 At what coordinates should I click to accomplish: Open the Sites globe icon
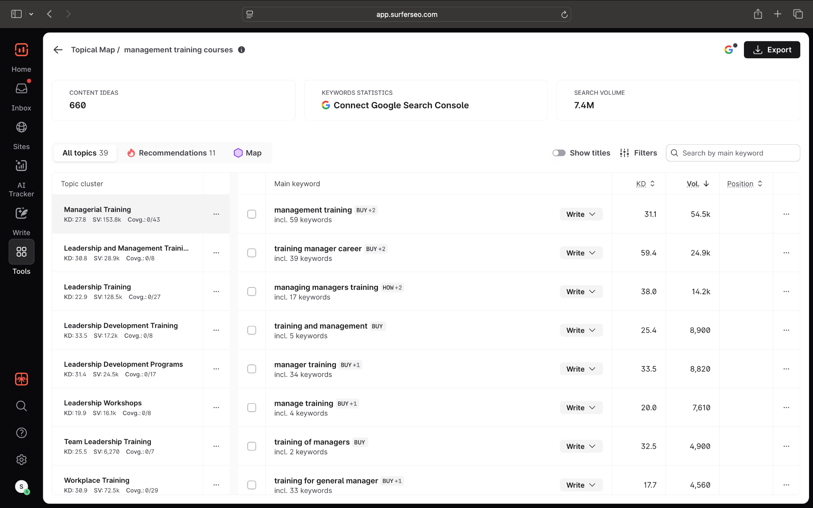[x=21, y=127]
